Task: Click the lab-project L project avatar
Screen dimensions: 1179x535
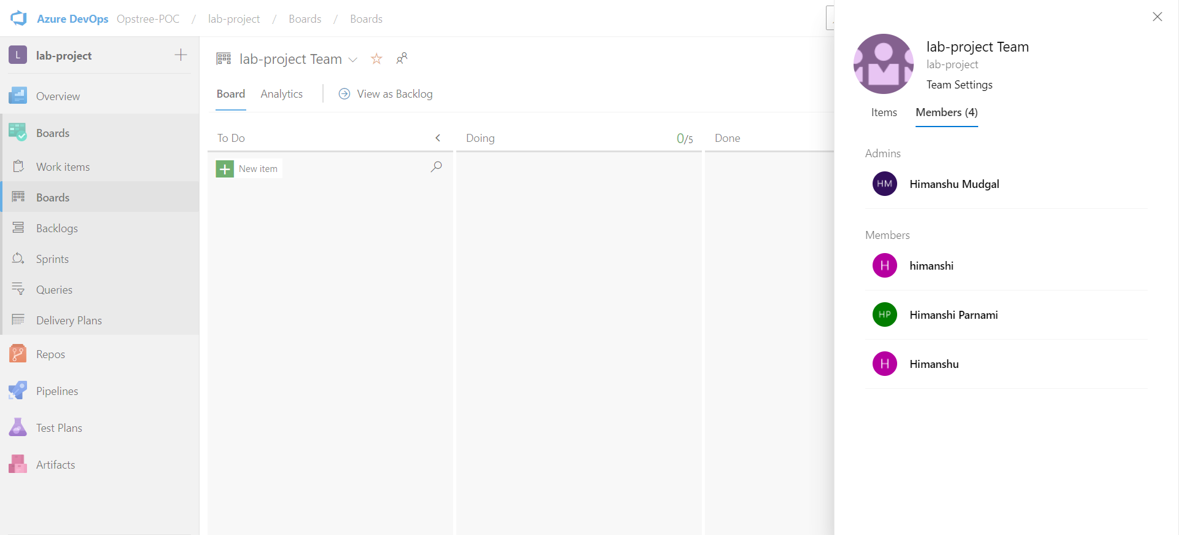Action: point(18,55)
